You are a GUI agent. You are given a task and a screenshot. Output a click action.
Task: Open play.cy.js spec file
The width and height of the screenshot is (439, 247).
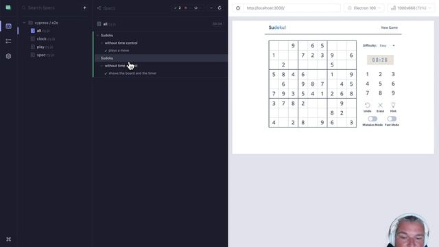[x=45, y=47]
